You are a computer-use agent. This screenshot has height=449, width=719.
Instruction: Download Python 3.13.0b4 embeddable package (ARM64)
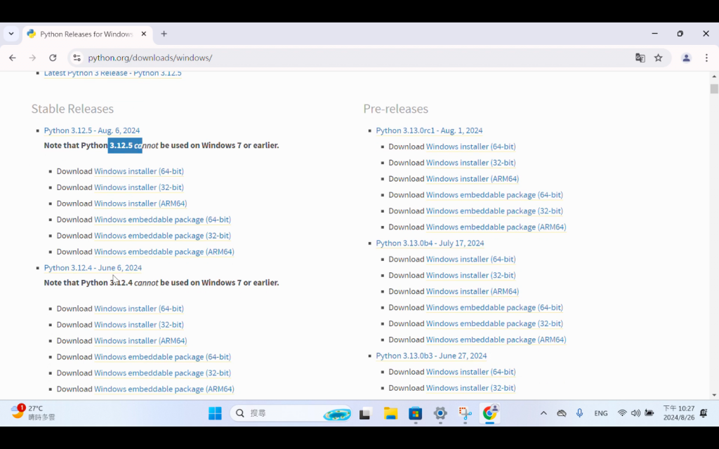[496, 340]
